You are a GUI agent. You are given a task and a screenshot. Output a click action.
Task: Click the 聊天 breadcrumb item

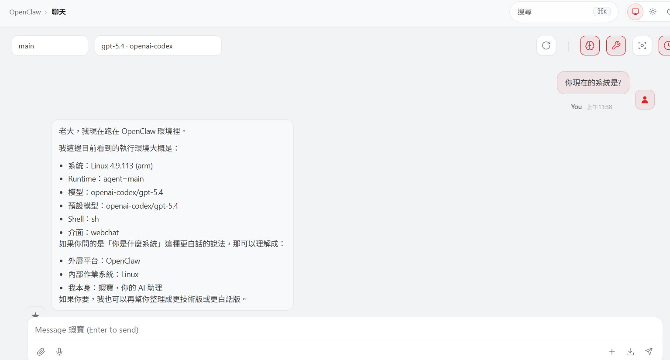[x=59, y=12]
